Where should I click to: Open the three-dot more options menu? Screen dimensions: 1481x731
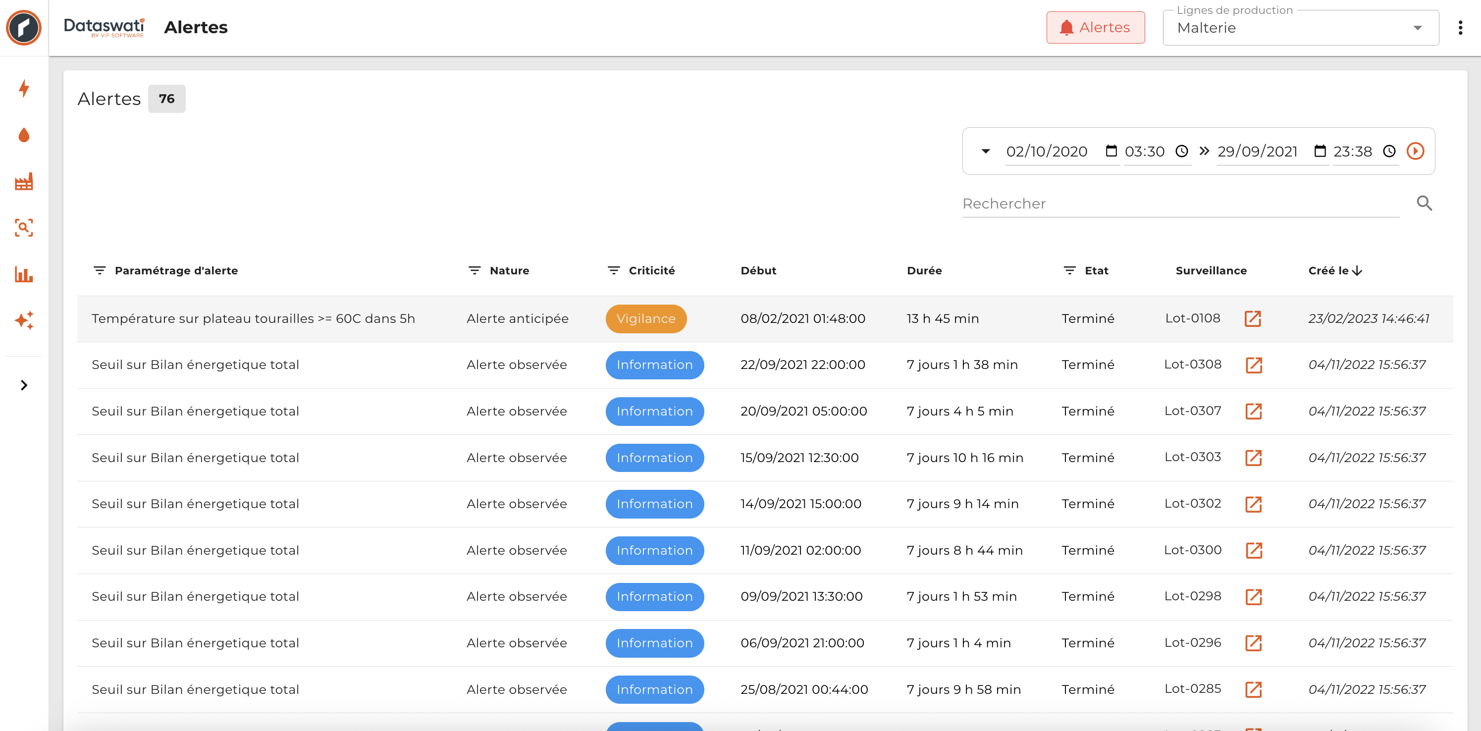[x=1460, y=28]
